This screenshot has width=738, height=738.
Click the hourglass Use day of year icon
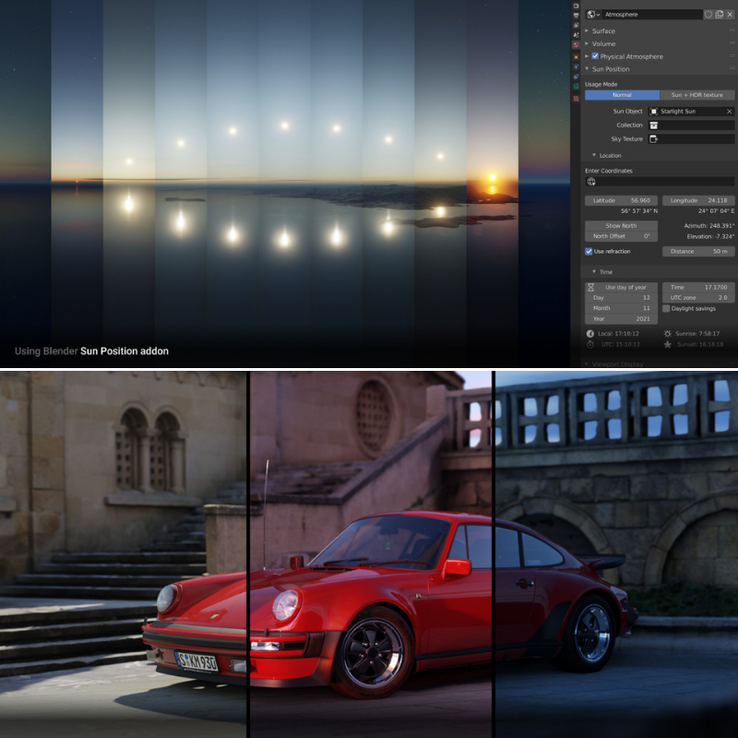[x=590, y=287]
